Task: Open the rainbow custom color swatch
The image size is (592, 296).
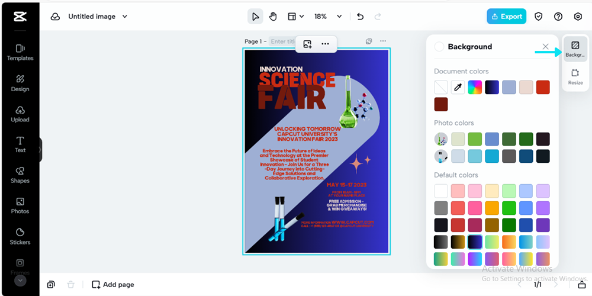Action: (475, 87)
